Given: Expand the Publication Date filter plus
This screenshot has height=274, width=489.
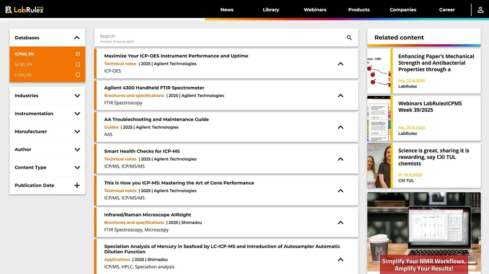Looking at the screenshot, I should 77,186.
